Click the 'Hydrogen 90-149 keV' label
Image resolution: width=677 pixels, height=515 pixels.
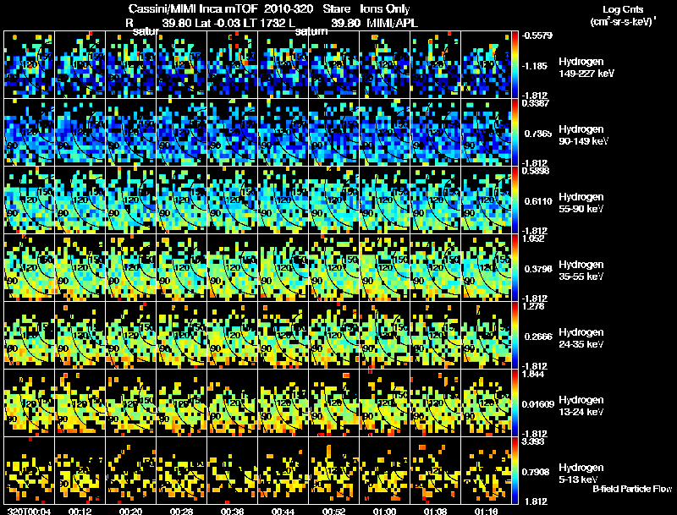point(583,135)
